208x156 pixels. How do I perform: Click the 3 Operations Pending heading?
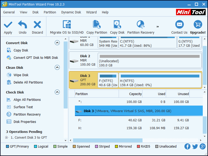[24, 132]
